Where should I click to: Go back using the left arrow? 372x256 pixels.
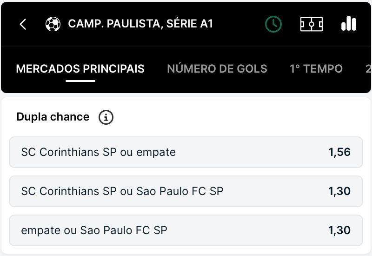pos(23,24)
